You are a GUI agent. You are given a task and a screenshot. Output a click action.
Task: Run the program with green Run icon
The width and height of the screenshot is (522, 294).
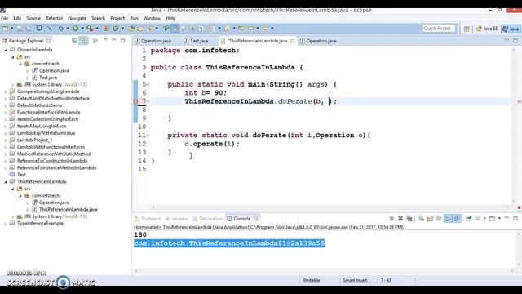[76, 29]
